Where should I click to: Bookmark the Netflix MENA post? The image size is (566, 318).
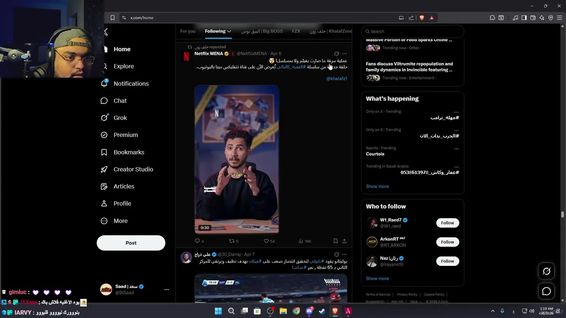pos(336,241)
